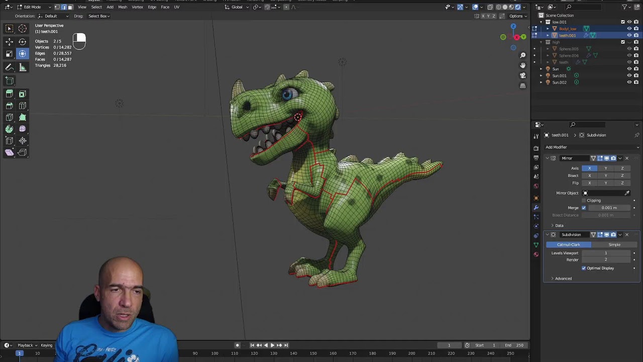Select the Rip Region tool
Screen dimensions: 643x362
(x=23, y=152)
